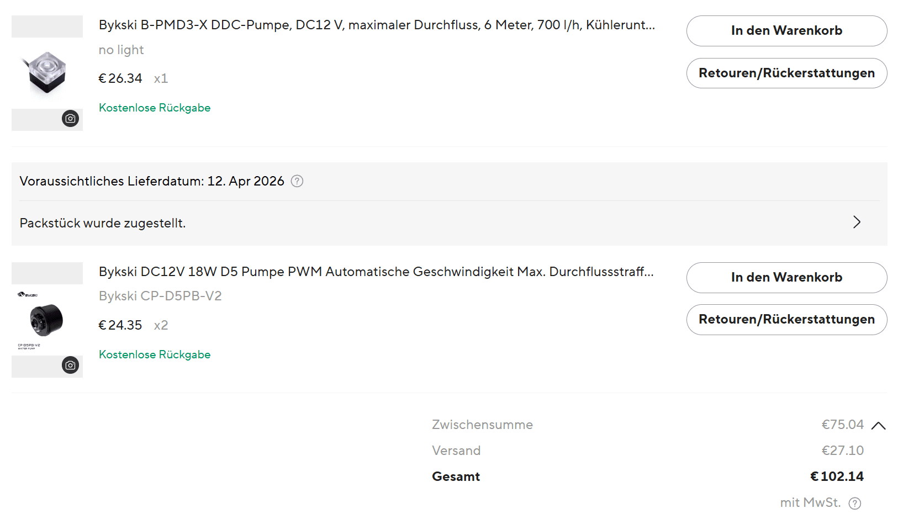Open the Bykski DC12V 18W D5 Pumpe title
This screenshot has height=519, width=898.
coord(376,272)
